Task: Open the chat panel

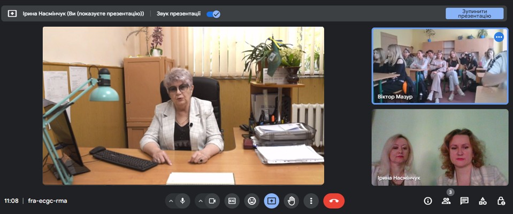Action: 464,201
